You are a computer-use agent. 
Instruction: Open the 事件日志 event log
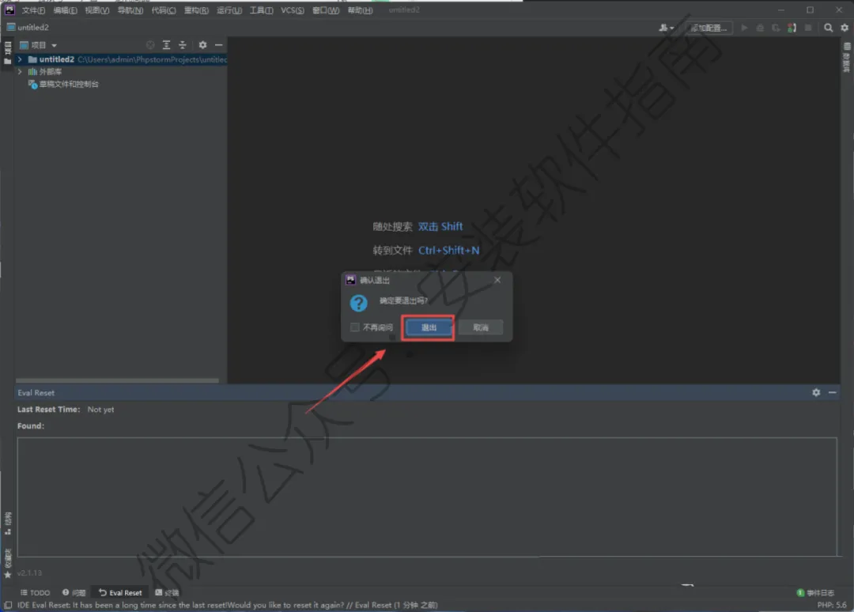point(815,592)
